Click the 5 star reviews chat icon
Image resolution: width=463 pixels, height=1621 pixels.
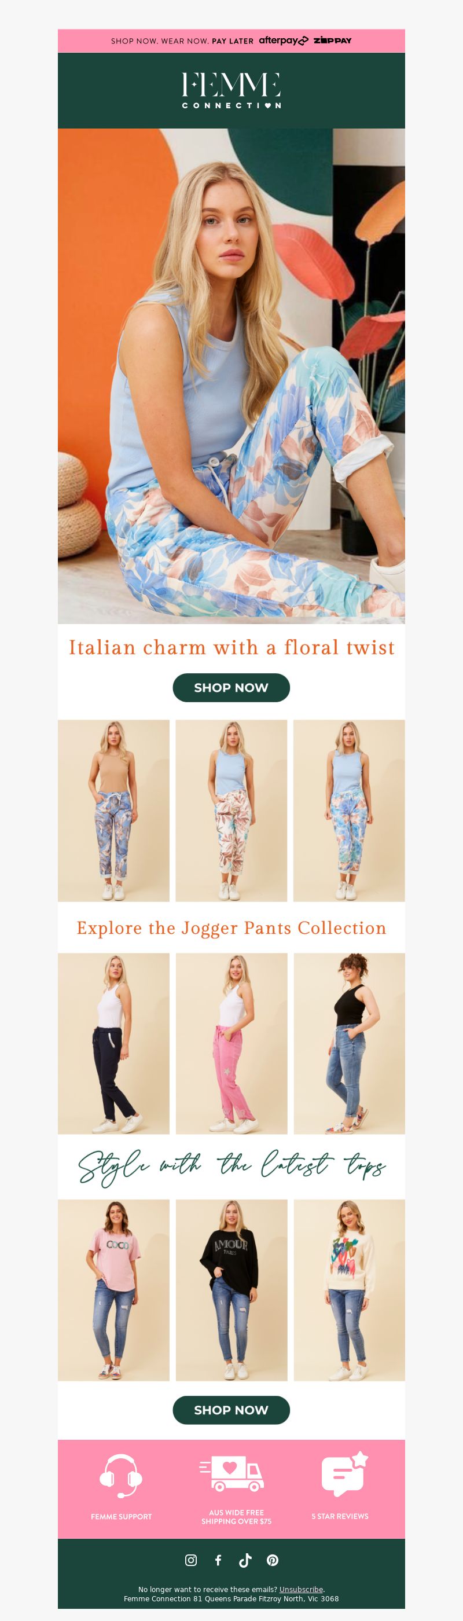344,1474
